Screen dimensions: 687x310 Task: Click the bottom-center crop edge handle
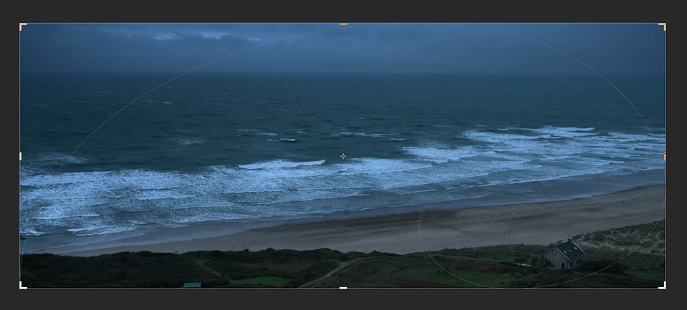pos(343,288)
